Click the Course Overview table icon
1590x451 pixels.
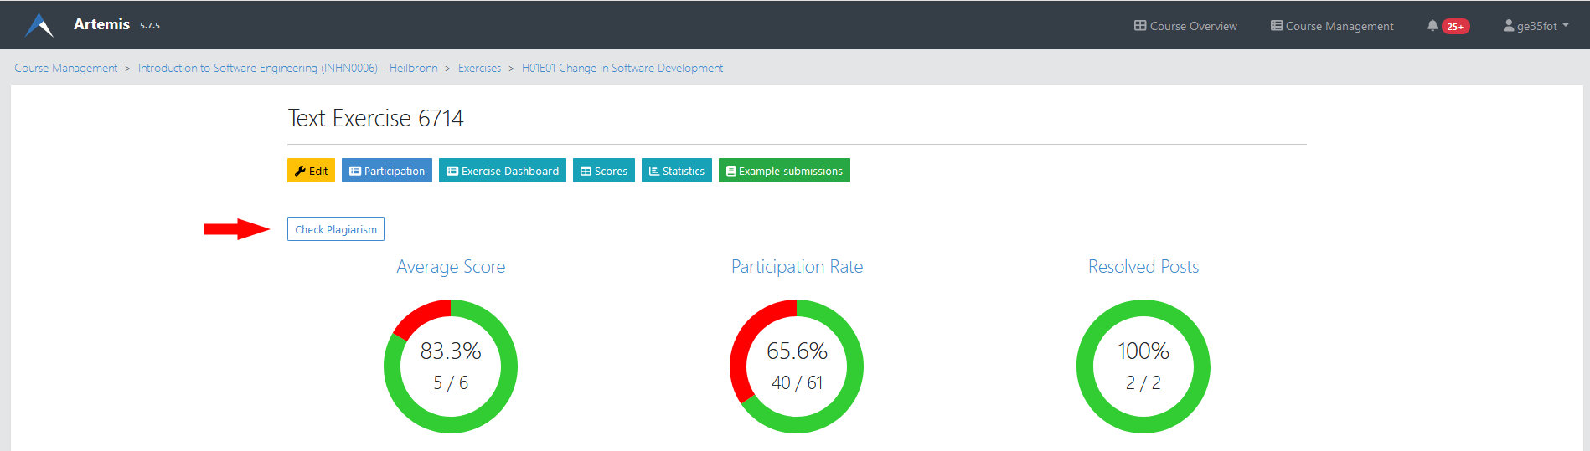pos(1140,26)
